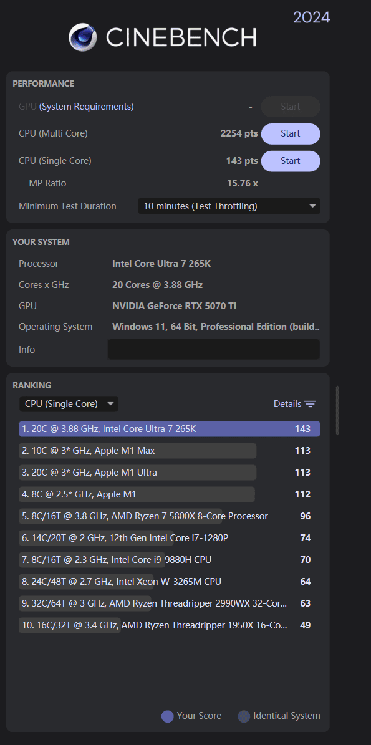Click the Details filter lines icon
371x745 pixels.
pos(310,404)
